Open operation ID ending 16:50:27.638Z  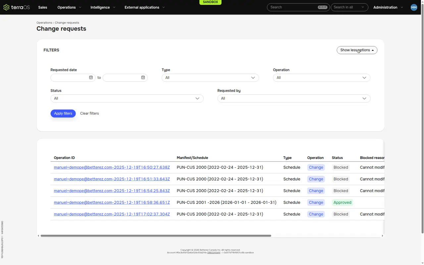click(x=112, y=167)
